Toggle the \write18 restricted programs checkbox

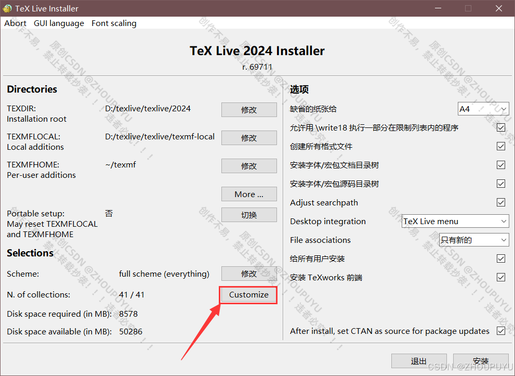pos(501,127)
